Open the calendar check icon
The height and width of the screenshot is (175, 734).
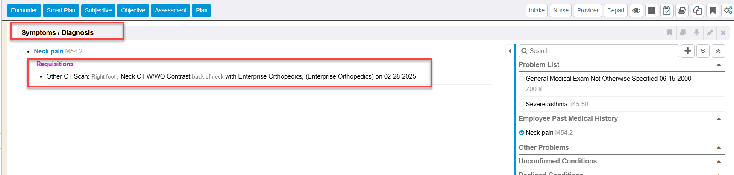[x=666, y=10]
